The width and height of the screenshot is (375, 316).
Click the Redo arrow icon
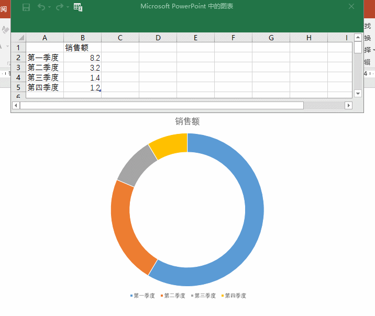[60, 7]
